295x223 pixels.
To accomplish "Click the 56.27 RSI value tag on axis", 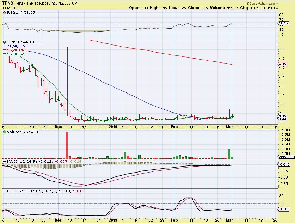I will click(x=283, y=23).
